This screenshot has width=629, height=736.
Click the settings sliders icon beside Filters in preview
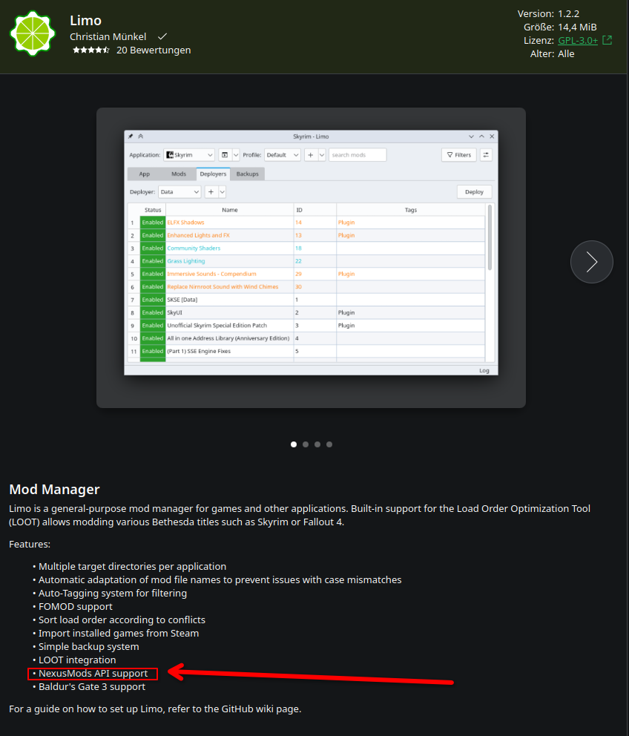click(x=486, y=155)
